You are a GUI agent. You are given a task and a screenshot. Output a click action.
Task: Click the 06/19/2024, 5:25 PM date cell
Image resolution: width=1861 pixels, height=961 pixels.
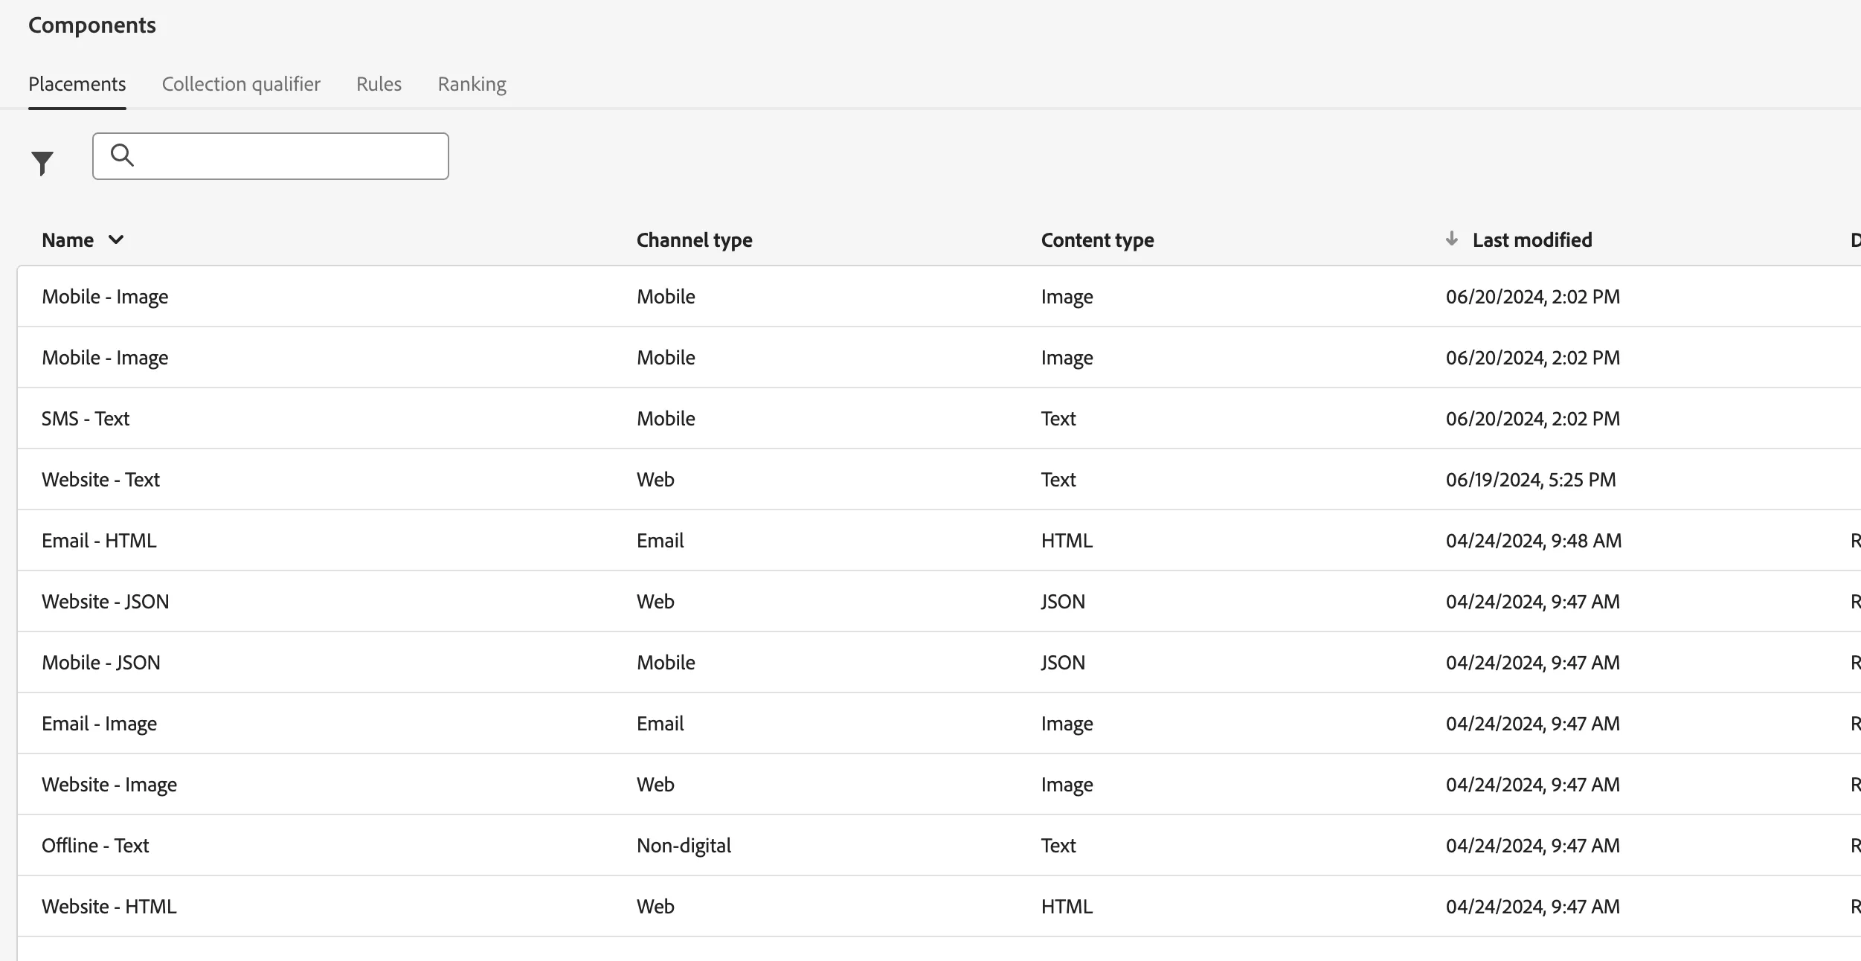1531,480
